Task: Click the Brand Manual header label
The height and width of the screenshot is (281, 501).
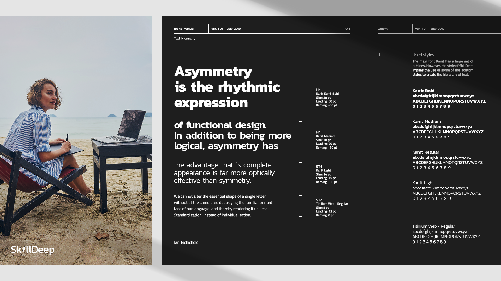Action: (x=184, y=29)
